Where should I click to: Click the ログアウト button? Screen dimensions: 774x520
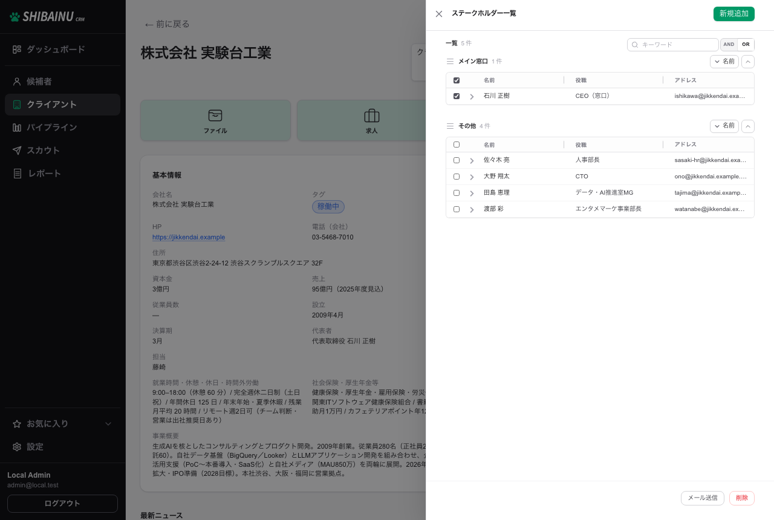[x=62, y=504]
